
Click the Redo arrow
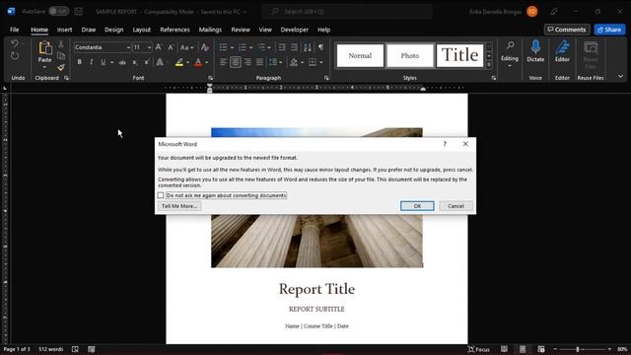[x=15, y=56]
